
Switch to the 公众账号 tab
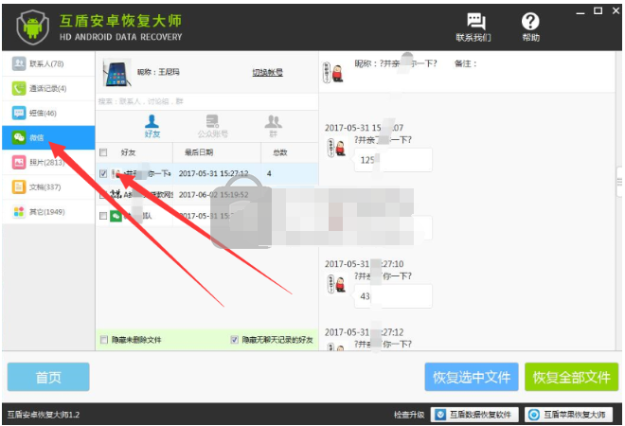[x=212, y=125]
